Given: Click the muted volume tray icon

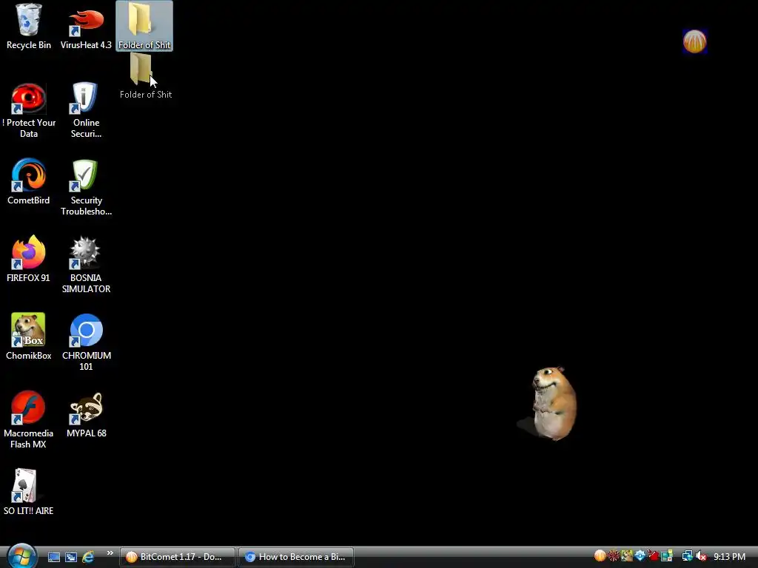Looking at the screenshot, I should pos(701,556).
